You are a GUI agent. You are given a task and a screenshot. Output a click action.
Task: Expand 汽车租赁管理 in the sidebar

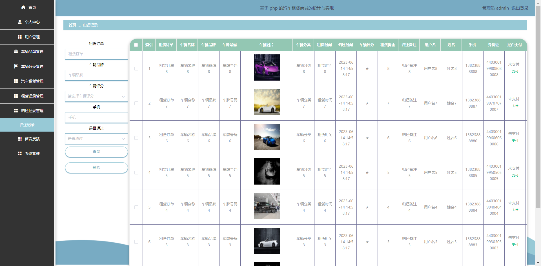pyautogui.click(x=27, y=81)
